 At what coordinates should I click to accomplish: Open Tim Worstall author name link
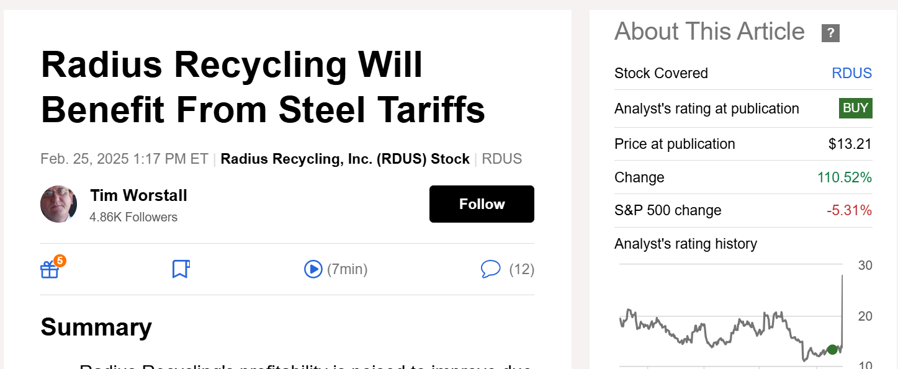[138, 195]
